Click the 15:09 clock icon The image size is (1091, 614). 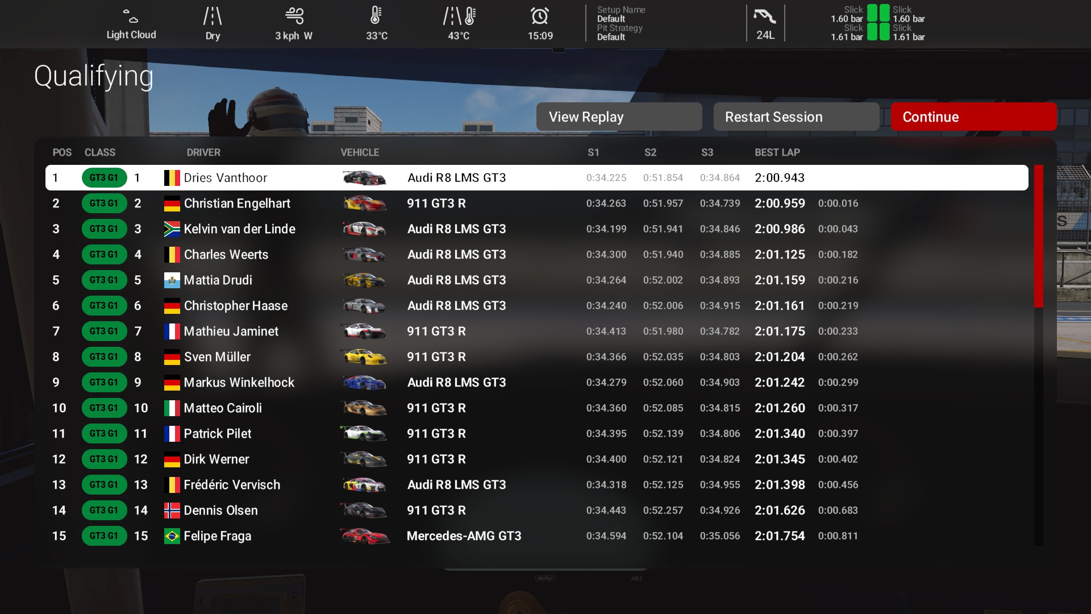(540, 15)
